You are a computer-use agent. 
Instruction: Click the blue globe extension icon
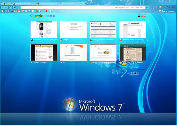point(153,8)
